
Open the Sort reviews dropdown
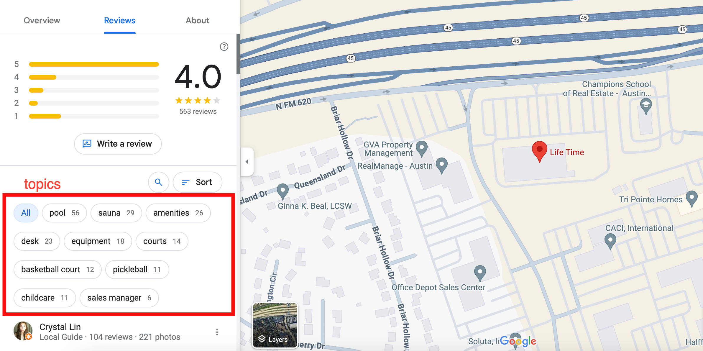point(197,182)
